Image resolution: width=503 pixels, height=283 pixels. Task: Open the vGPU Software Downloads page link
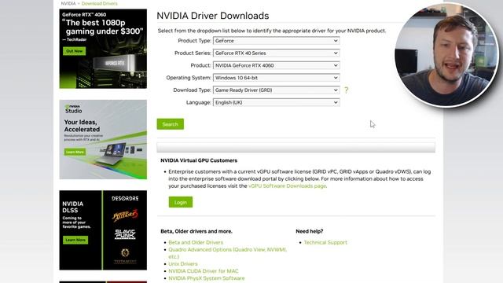click(287, 186)
